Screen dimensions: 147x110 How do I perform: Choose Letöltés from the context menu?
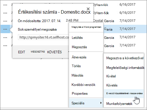86,38
